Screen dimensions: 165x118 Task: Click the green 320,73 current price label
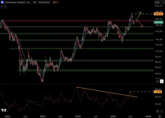158,22
